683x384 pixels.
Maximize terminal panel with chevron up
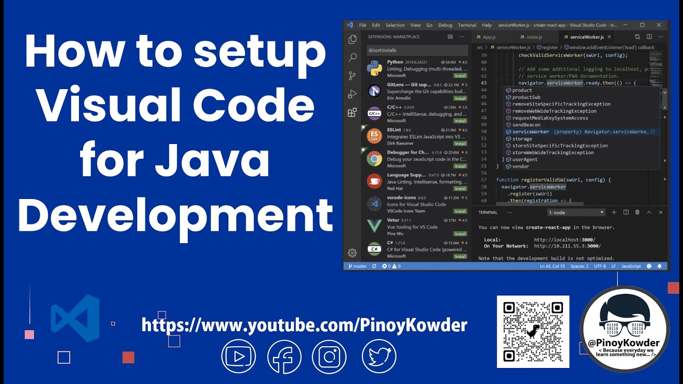click(649, 212)
